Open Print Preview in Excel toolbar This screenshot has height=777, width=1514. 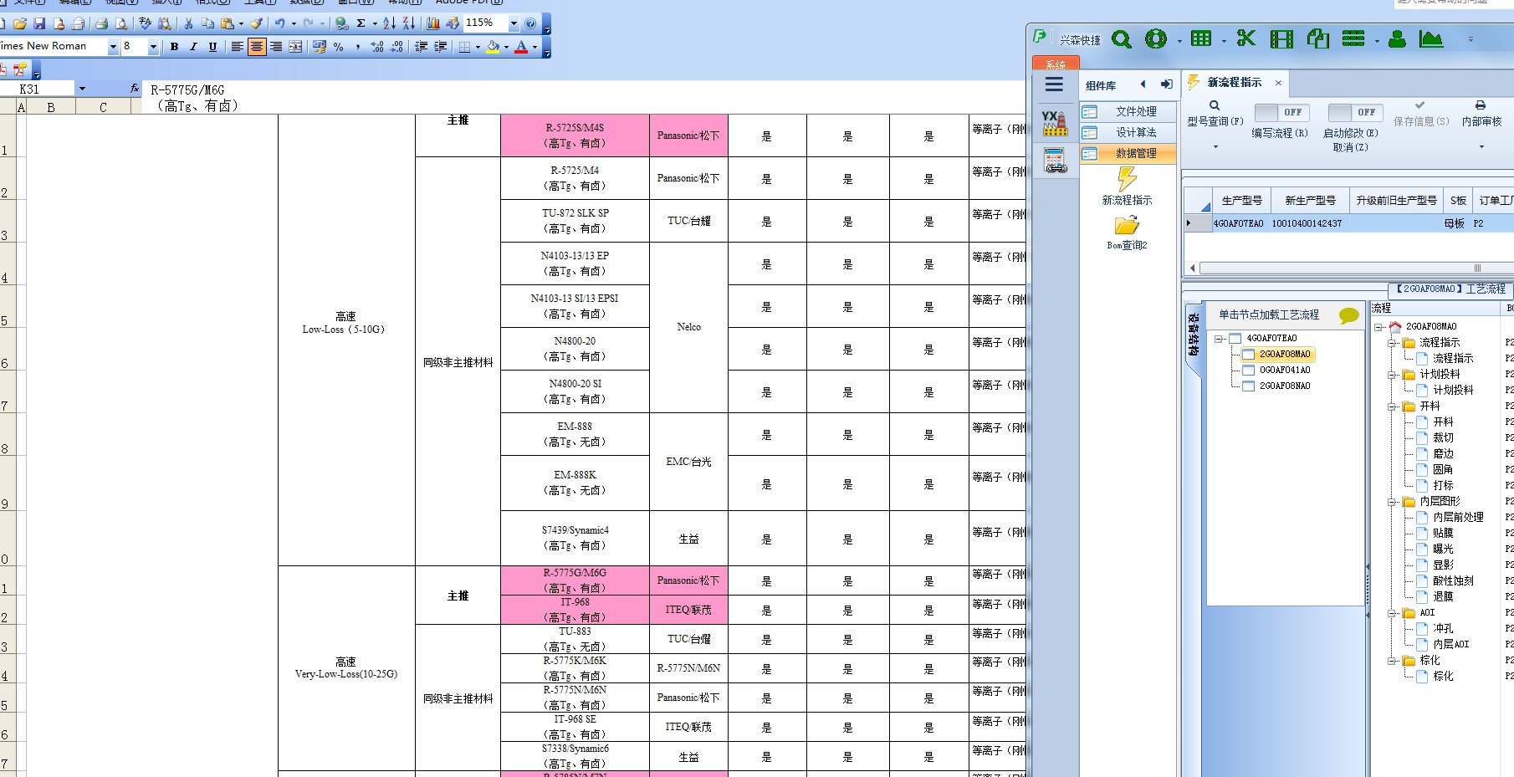point(121,23)
